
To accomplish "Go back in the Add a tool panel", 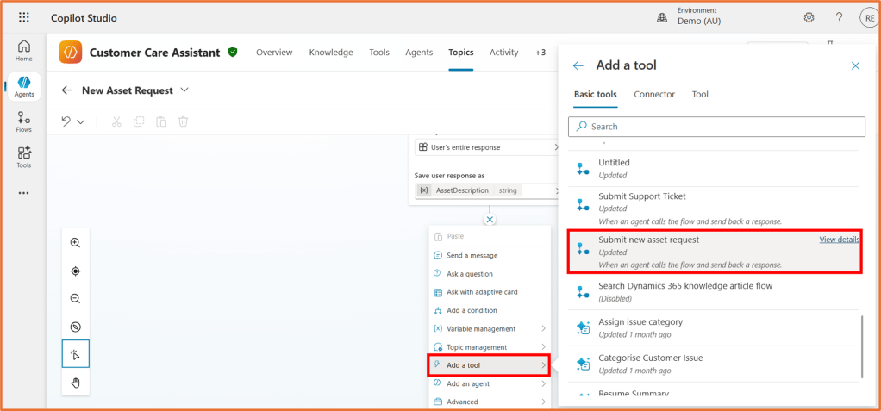I will pyautogui.click(x=578, y=65).
